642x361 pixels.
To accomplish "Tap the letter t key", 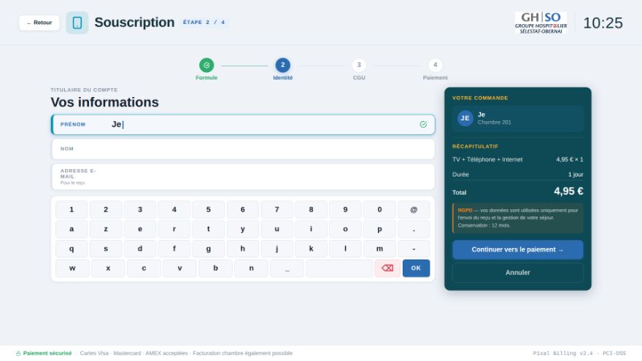I will (209, 229).
